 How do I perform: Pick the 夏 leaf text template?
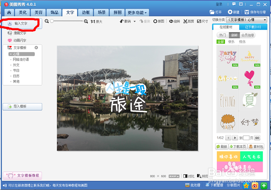(250, 100)
